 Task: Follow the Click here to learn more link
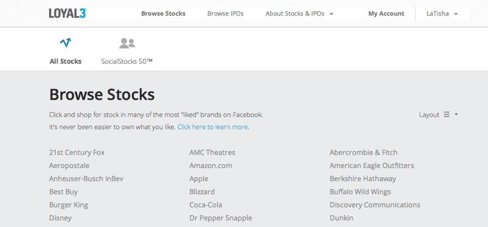click(213, 127)
